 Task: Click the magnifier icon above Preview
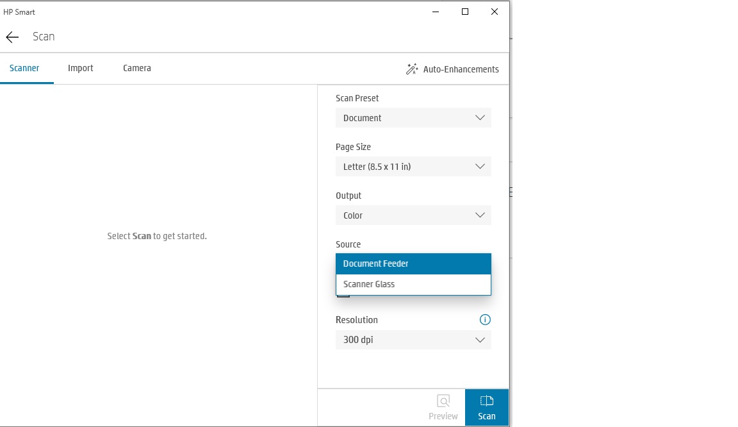point(443,400)
